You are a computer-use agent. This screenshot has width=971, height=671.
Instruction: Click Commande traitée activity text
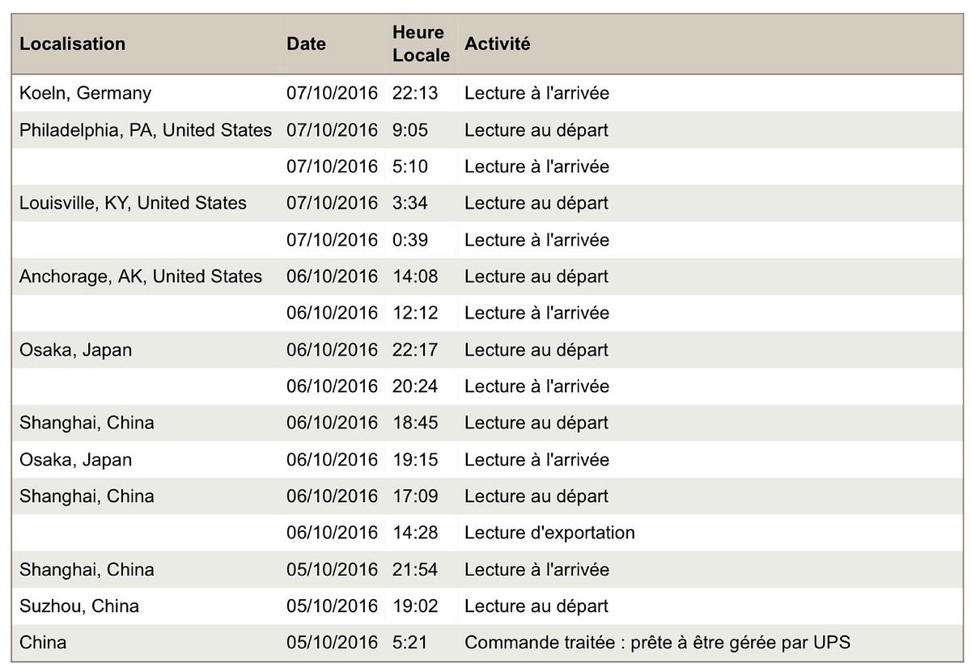[656, 644]
